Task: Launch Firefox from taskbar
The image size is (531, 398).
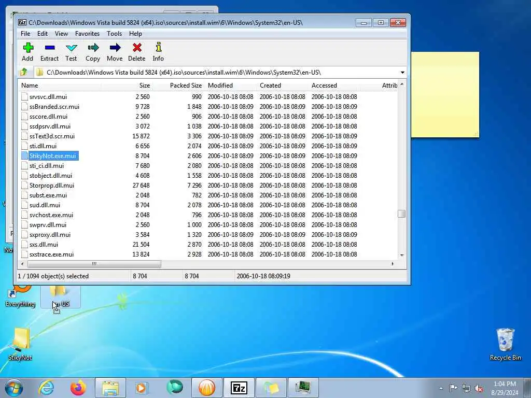Action: 78,388
